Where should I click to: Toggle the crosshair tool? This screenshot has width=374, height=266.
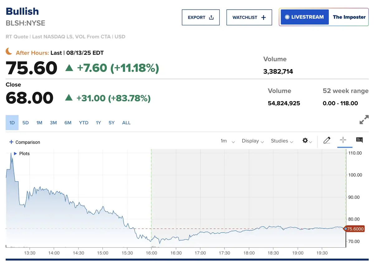point(343,140)
